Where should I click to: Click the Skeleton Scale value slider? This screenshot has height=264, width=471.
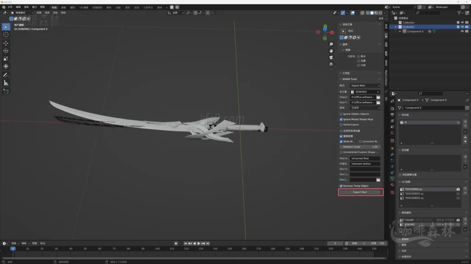(x=360, y=147)
